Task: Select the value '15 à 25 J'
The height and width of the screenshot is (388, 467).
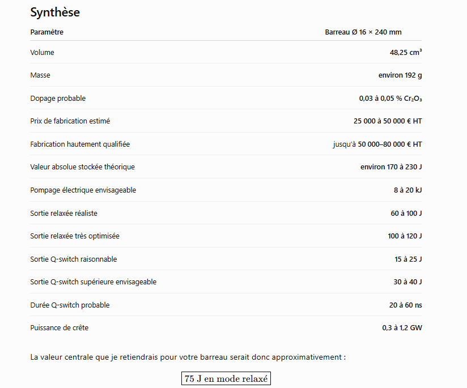Action: click(408, 259)
